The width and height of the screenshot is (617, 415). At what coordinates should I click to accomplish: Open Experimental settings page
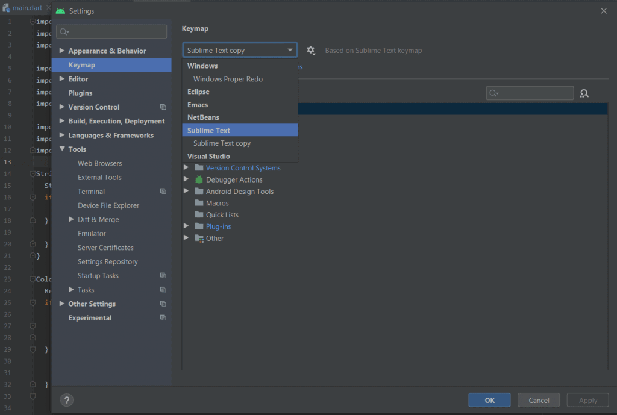point(90,318)
